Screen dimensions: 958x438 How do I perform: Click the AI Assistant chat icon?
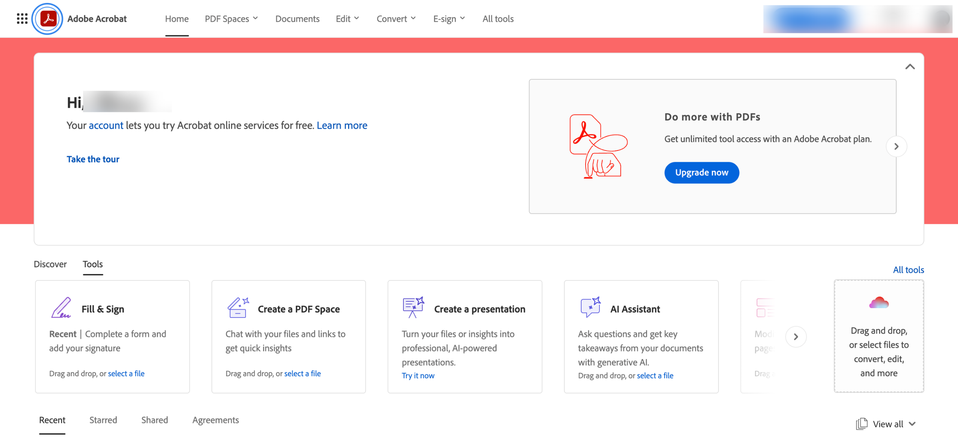[590, 307]
